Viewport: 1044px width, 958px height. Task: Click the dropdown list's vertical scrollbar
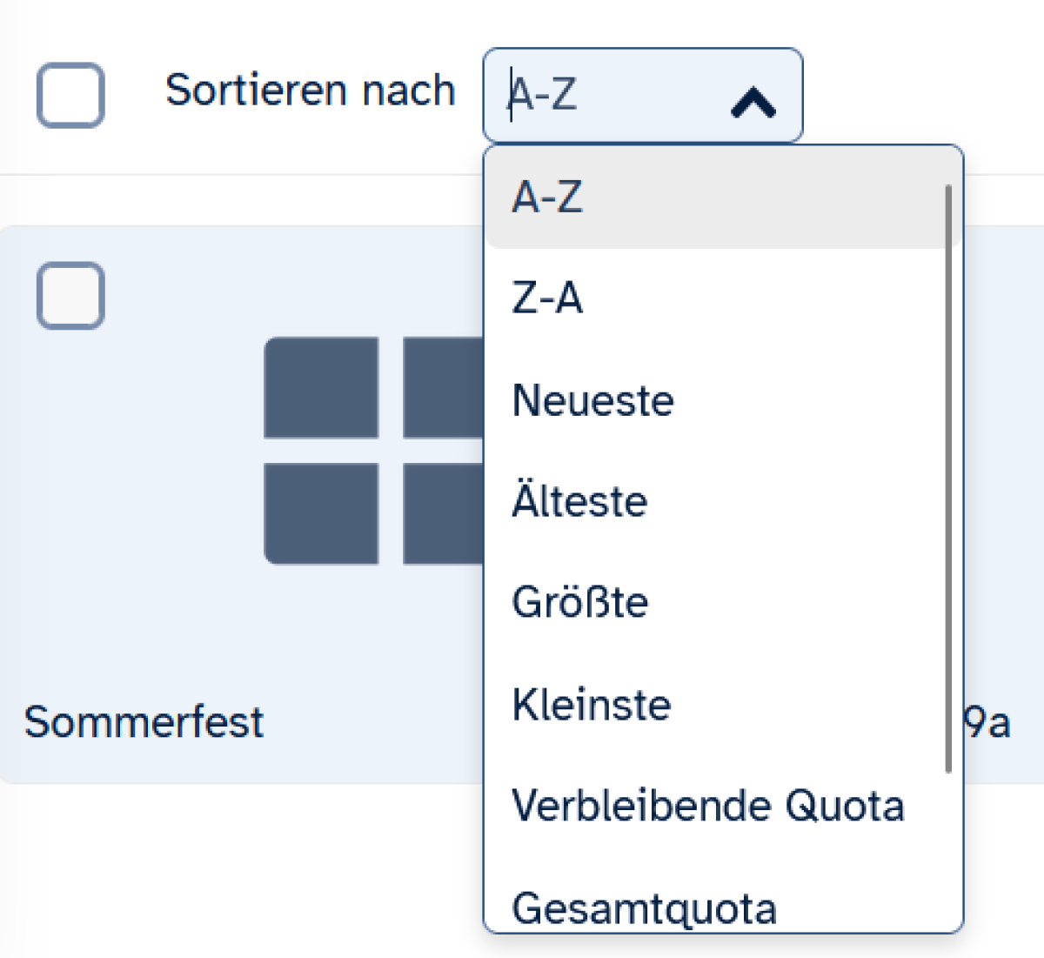pyautogui.click(x=948, y=479)
